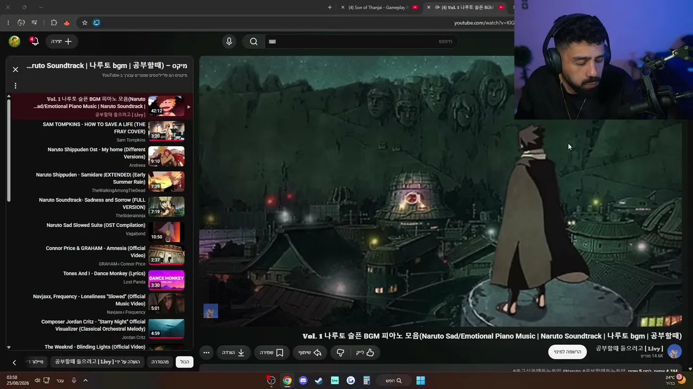Click the orange extension icon in toolbar
The image size is (693, 389).
(67, 23)
